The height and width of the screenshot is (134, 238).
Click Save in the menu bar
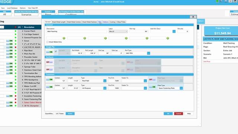click(x=3, y=8)
